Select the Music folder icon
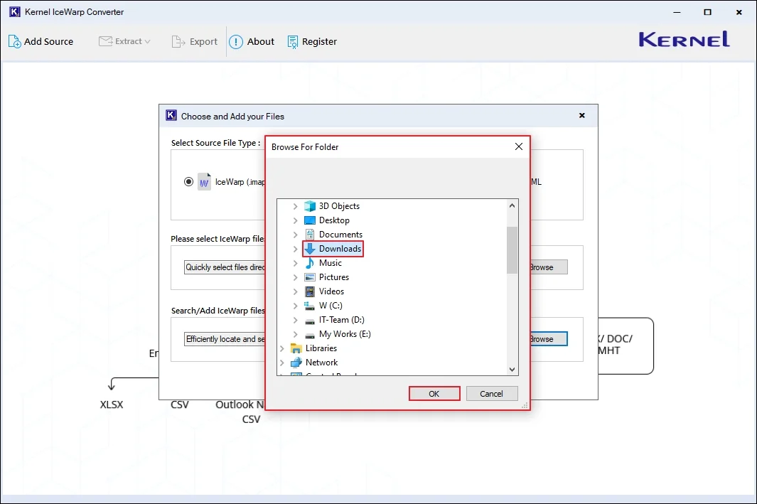Image resolution: width=757 pixels, height=504 pixels. click(310, 263)
